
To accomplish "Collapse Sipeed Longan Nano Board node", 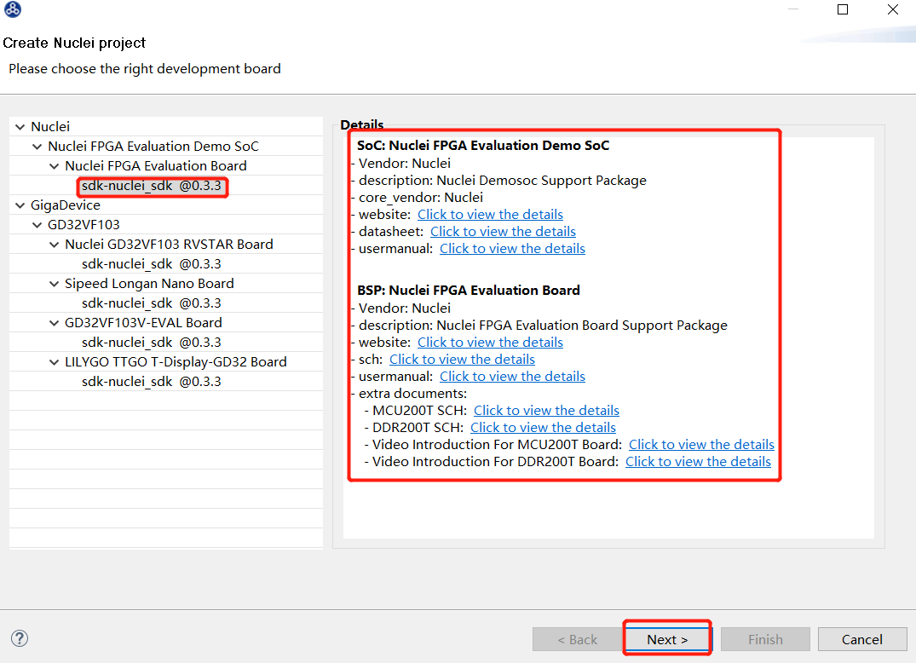I will point(55,284).
